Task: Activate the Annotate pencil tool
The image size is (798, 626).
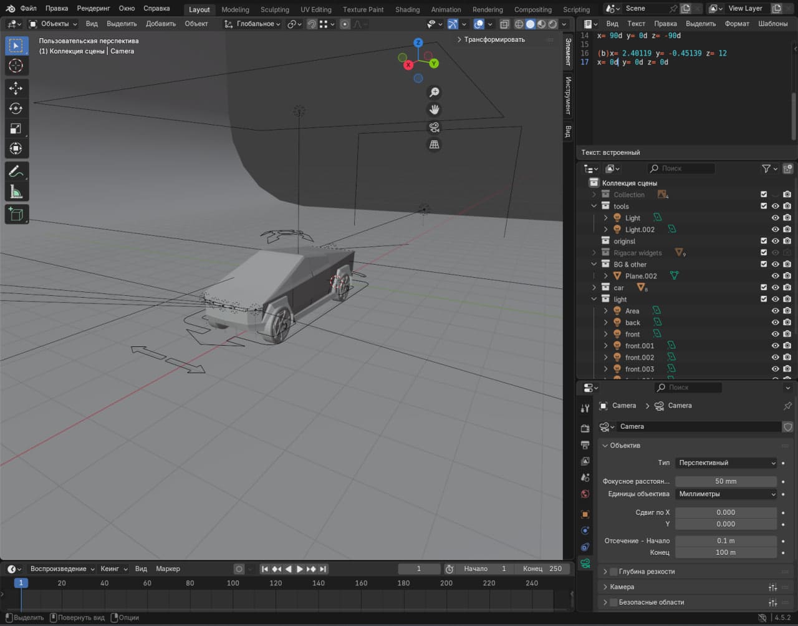Action: [16, 171]
